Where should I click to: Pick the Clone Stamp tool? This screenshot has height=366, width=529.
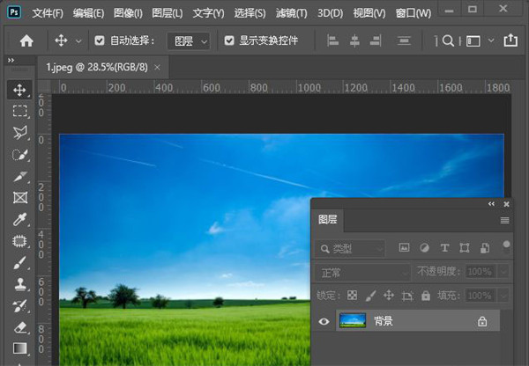[x=19, y=284]
